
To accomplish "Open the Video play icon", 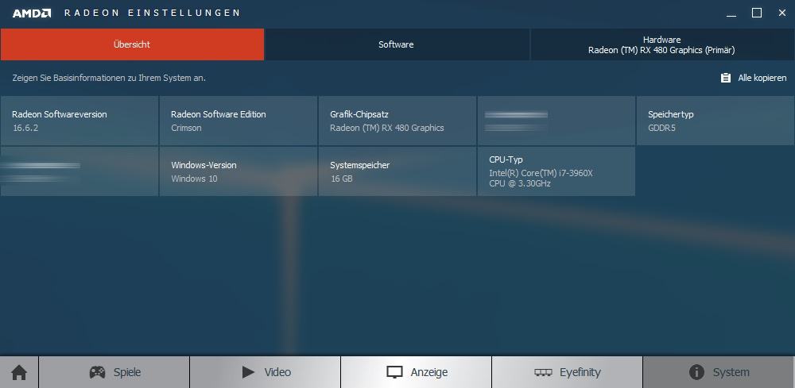I will tap(248, 373).
